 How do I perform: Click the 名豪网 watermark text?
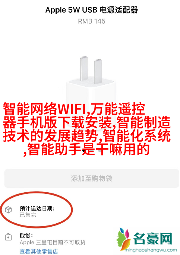tap(152, 239)
